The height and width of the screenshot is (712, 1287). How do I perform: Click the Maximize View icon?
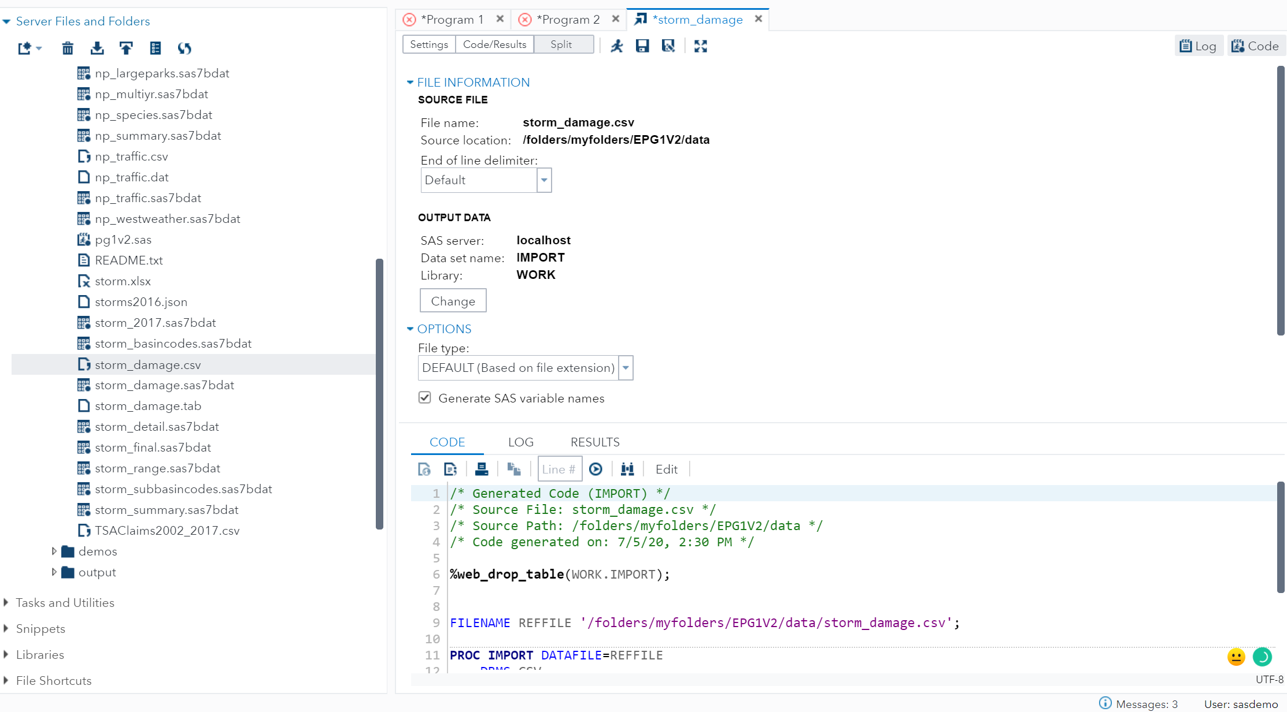[x=701, y=46]
